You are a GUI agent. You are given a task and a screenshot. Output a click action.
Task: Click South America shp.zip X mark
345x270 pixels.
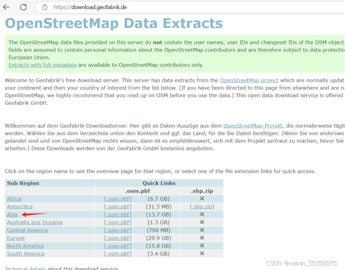(x=202, y=254)
